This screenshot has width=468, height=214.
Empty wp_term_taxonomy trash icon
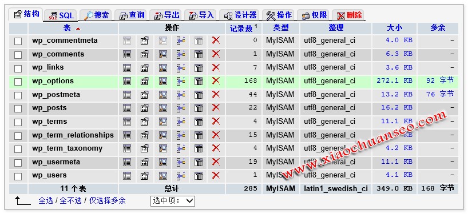(x=199, y=148)
